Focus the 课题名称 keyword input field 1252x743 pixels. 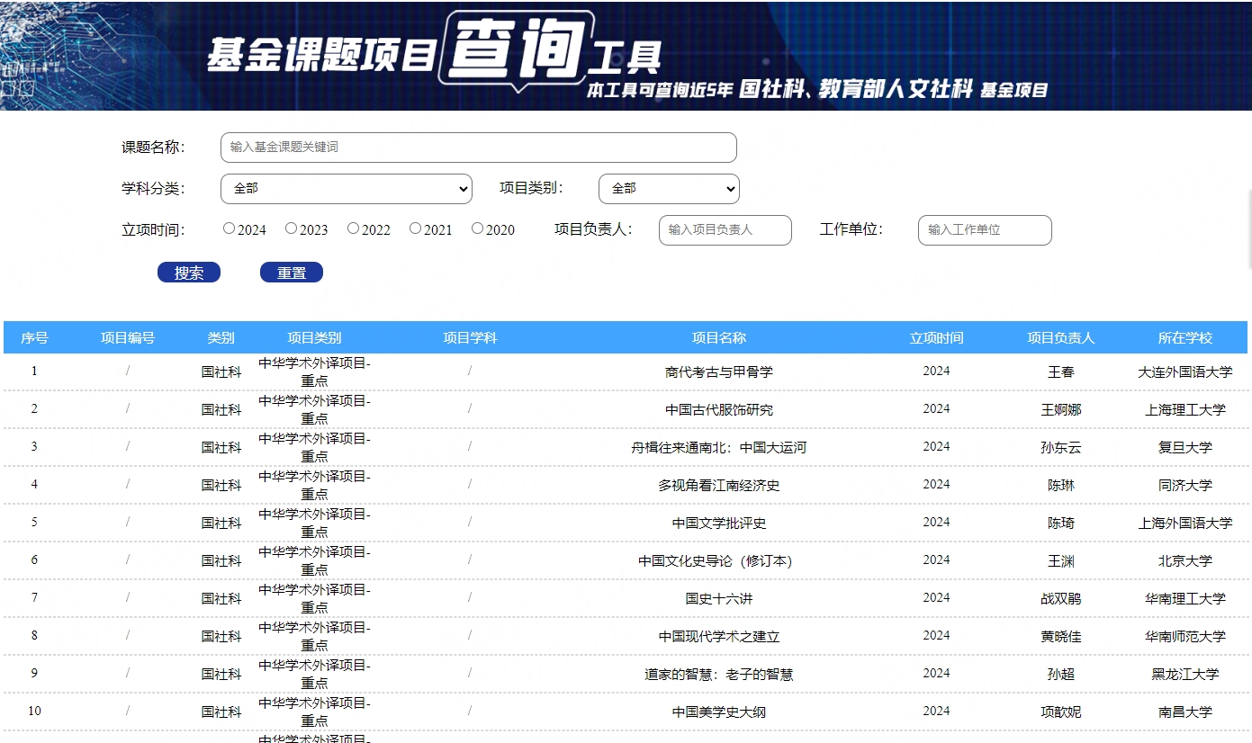(478, 148)
